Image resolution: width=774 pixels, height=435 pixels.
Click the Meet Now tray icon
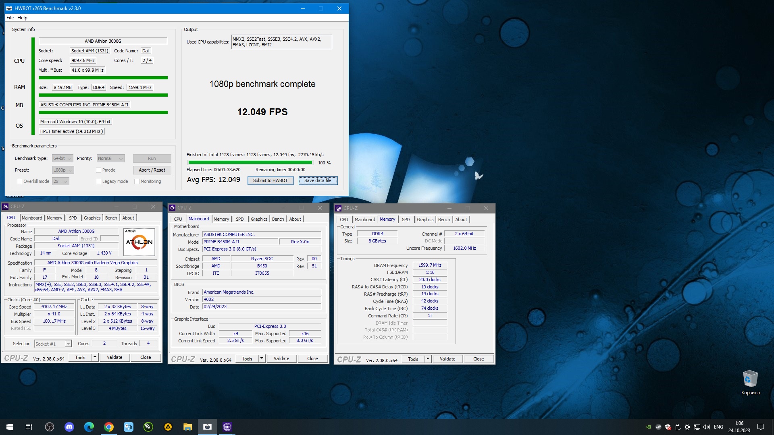point(687,427)
